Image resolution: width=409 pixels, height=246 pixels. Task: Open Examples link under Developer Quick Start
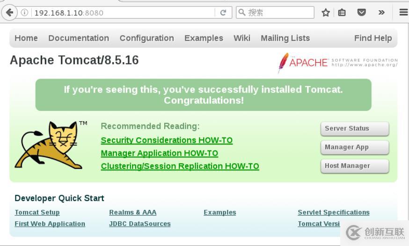click(x=220, y=212)
